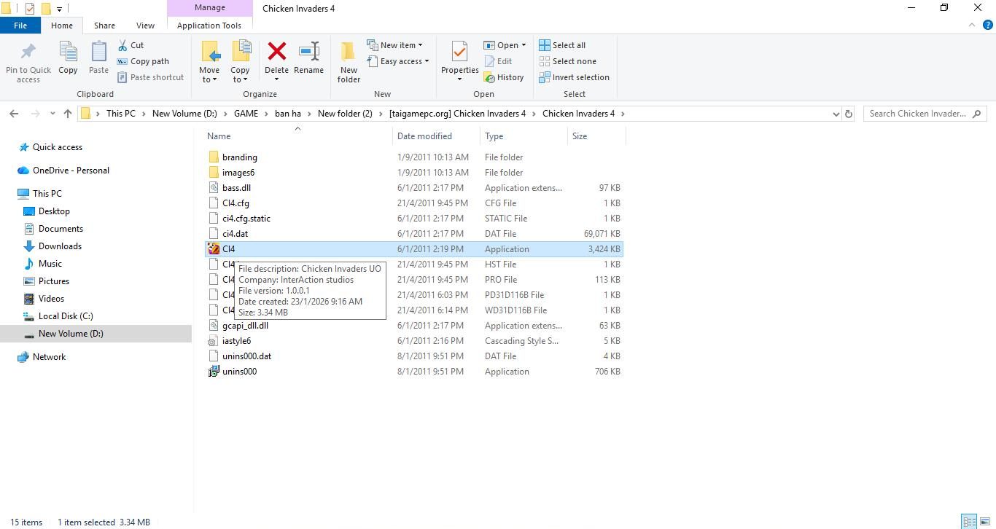
Task: Switch to large icons view mode
Action: 984,522
